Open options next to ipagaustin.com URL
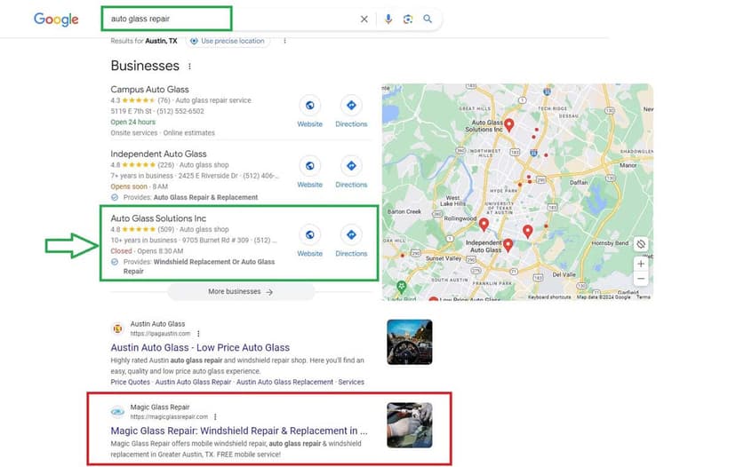The width and height of the screenshot is (736, 467). (197, 333)
